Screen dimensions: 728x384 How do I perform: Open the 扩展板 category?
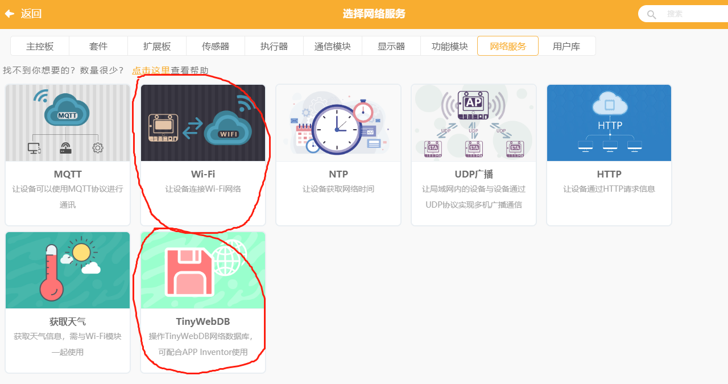coord(157,46)
